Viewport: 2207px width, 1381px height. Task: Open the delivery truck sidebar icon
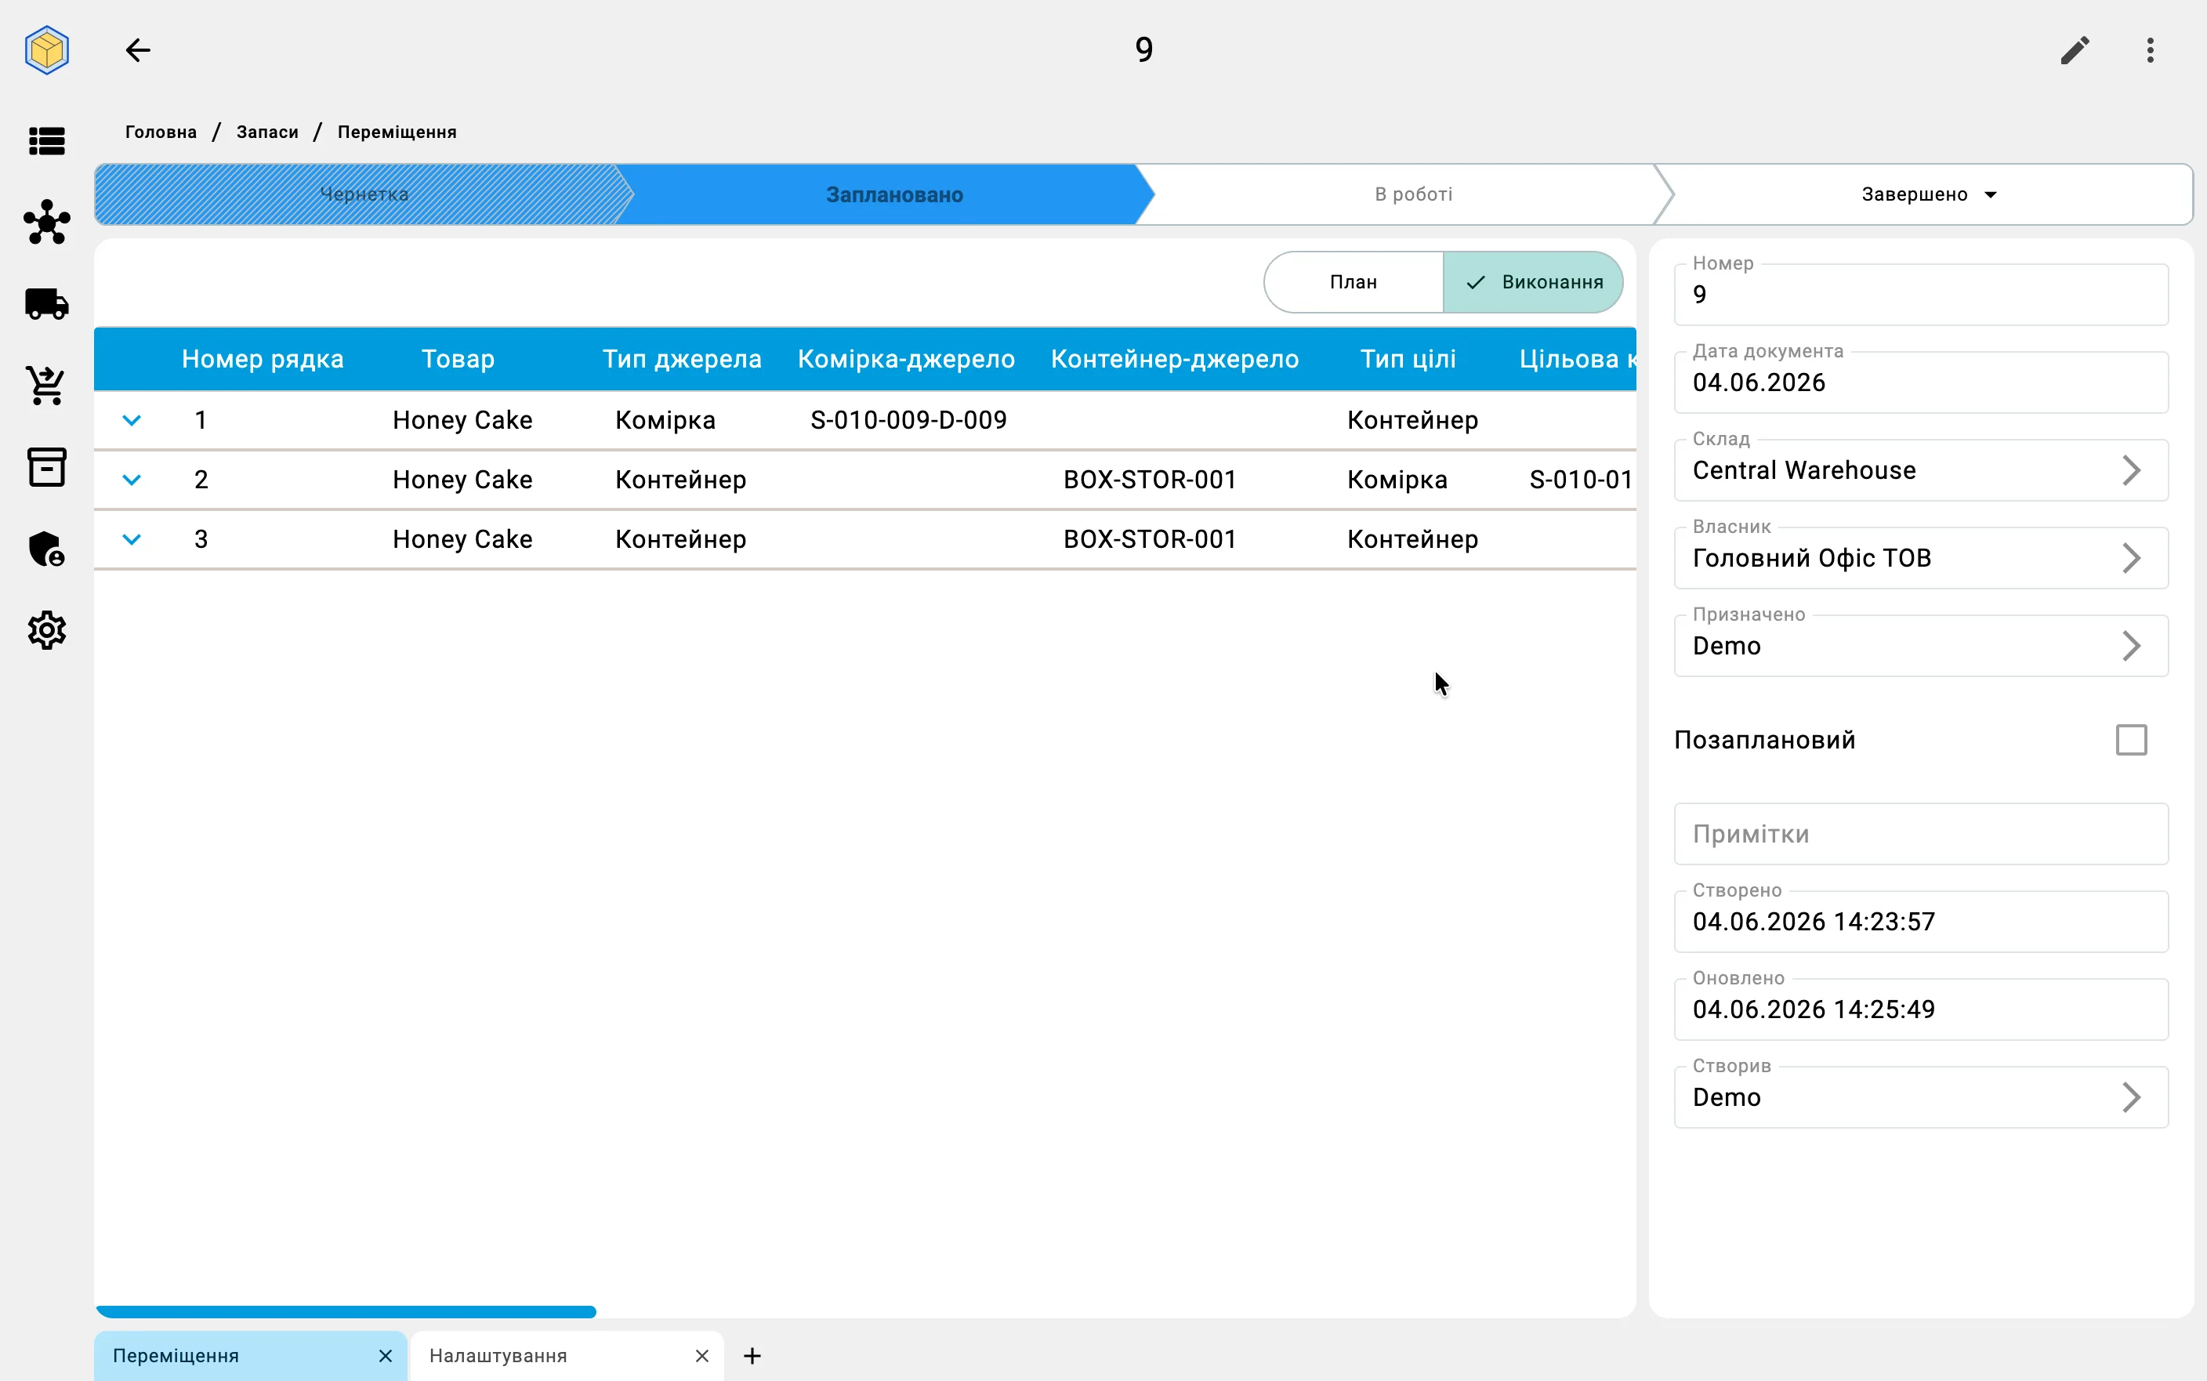46,303
